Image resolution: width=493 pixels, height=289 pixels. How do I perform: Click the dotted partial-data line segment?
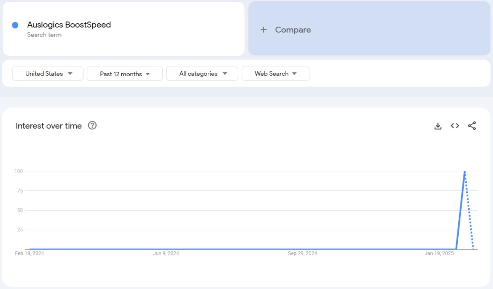(x=469, y=211)
